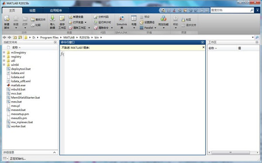262x163 pixels.
Task: Click the New Variable (新建变量) button
Action: 76,17
